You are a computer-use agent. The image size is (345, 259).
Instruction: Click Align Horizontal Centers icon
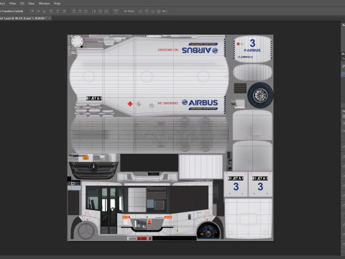57,12
